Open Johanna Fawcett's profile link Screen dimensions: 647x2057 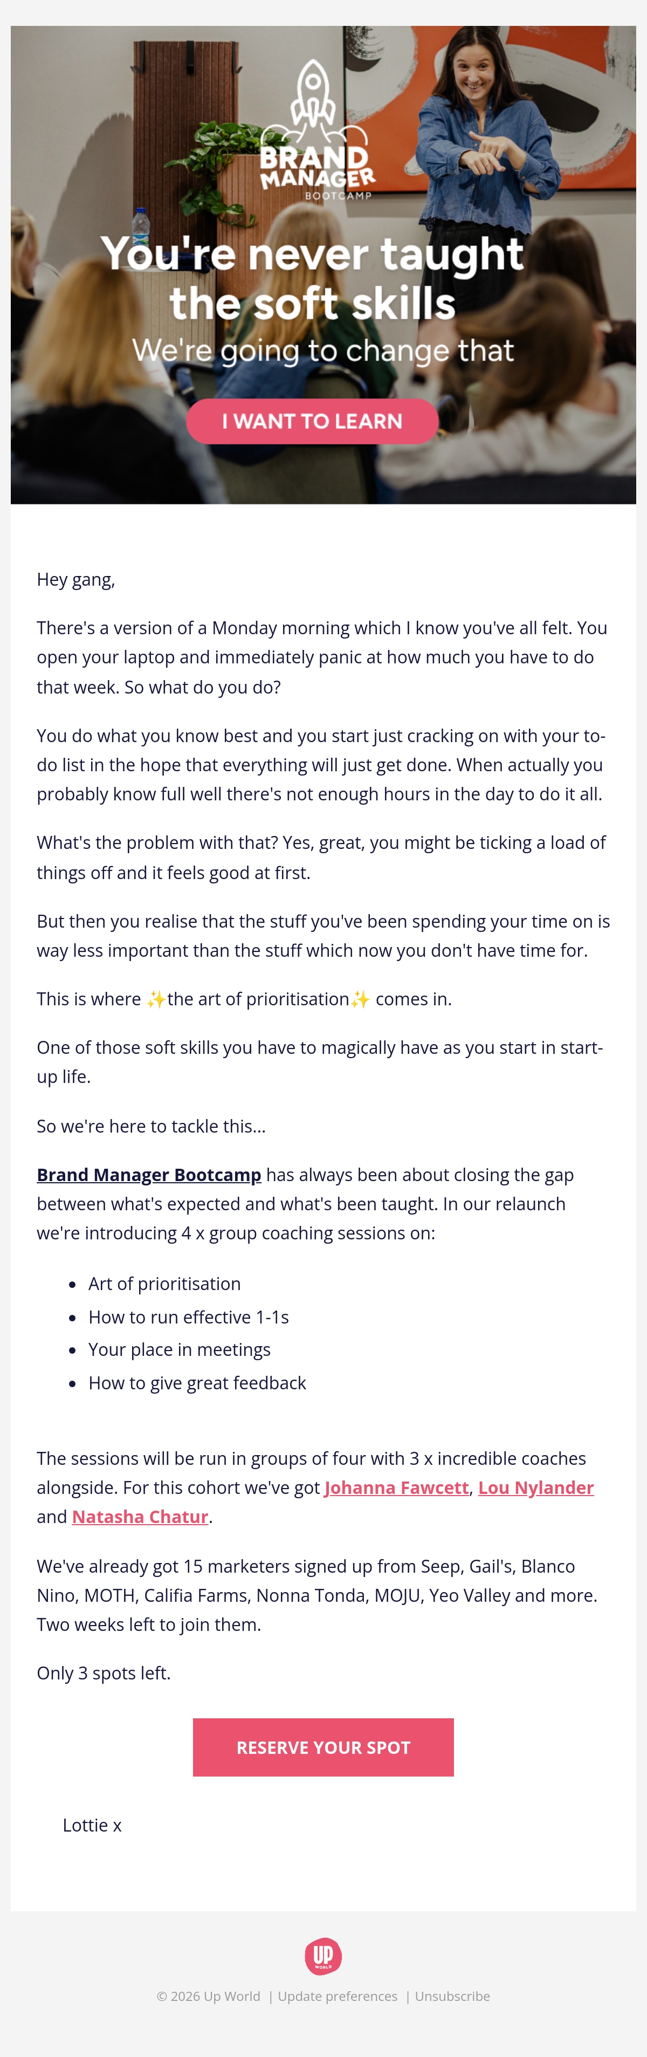coord(396,1487)
